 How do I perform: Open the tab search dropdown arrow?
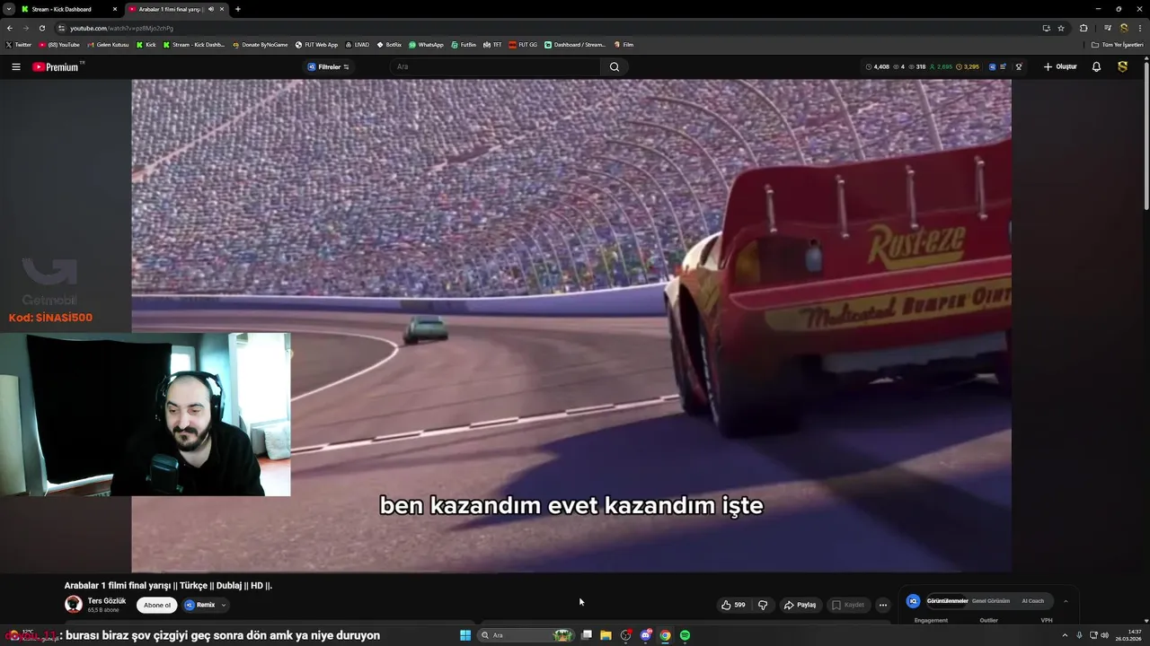coord(9,9)
